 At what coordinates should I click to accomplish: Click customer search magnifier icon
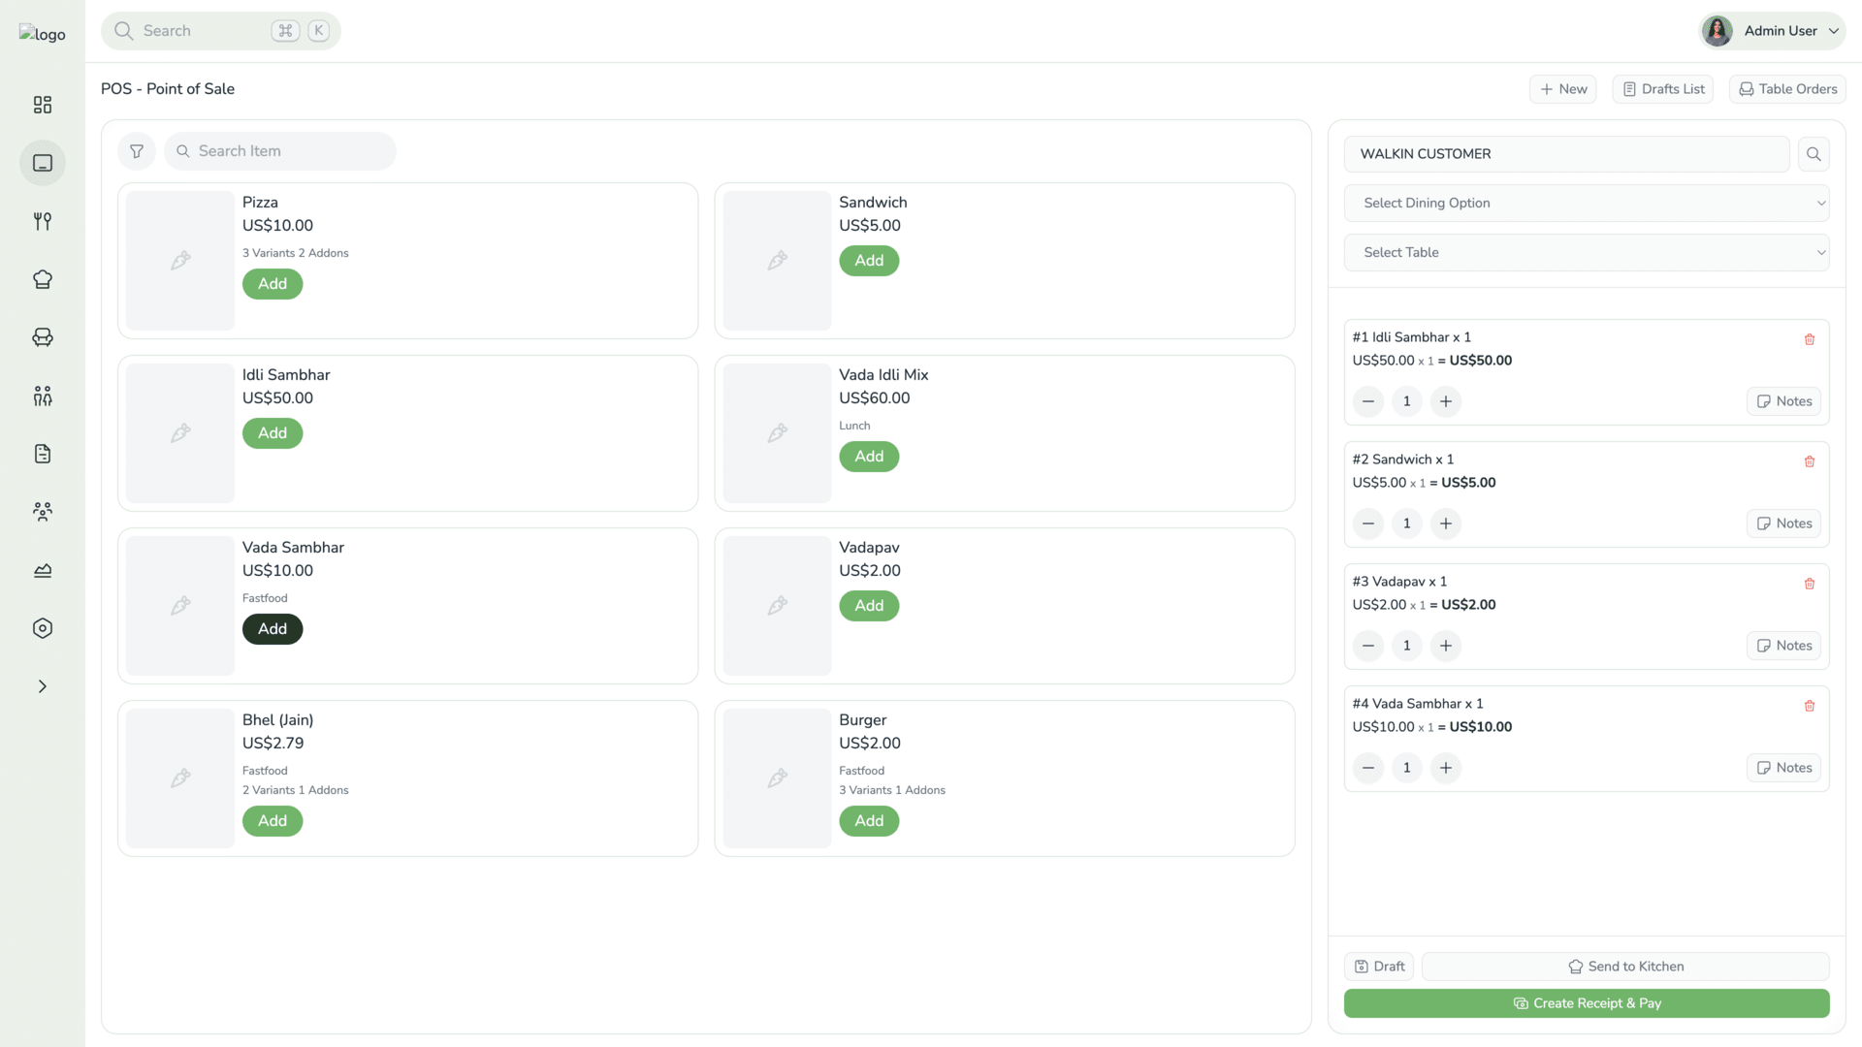tap(1814, 154)
